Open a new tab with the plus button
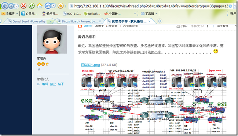Screen dimensions: 238x136 coord(160,21)
